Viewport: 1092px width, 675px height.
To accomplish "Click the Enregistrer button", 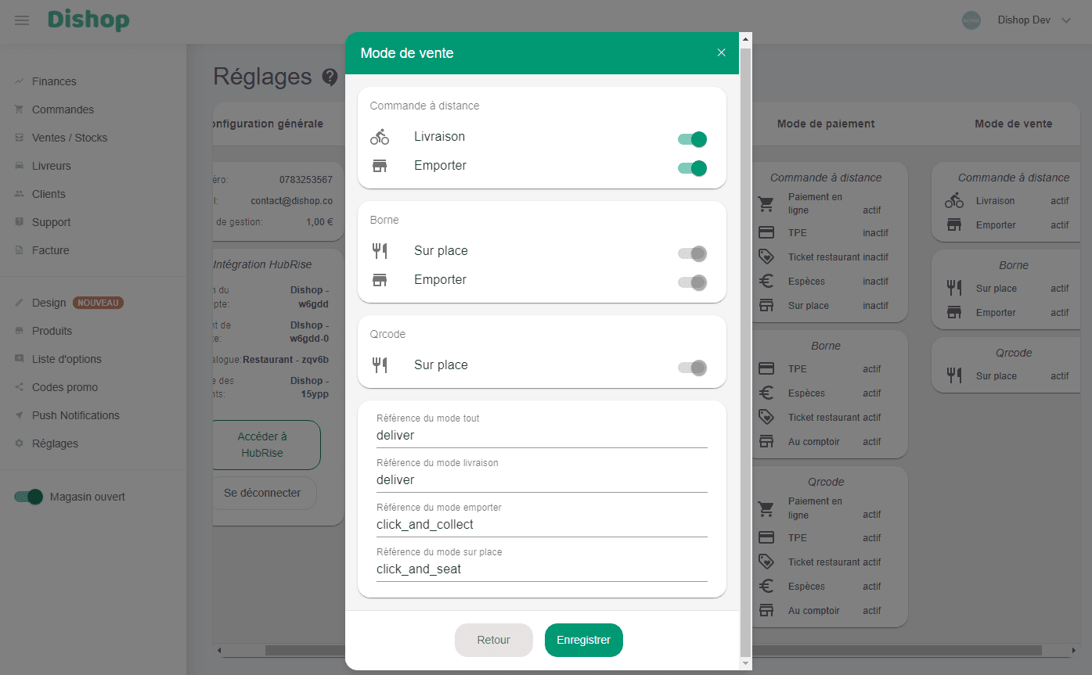I will (x=584, y=640).
